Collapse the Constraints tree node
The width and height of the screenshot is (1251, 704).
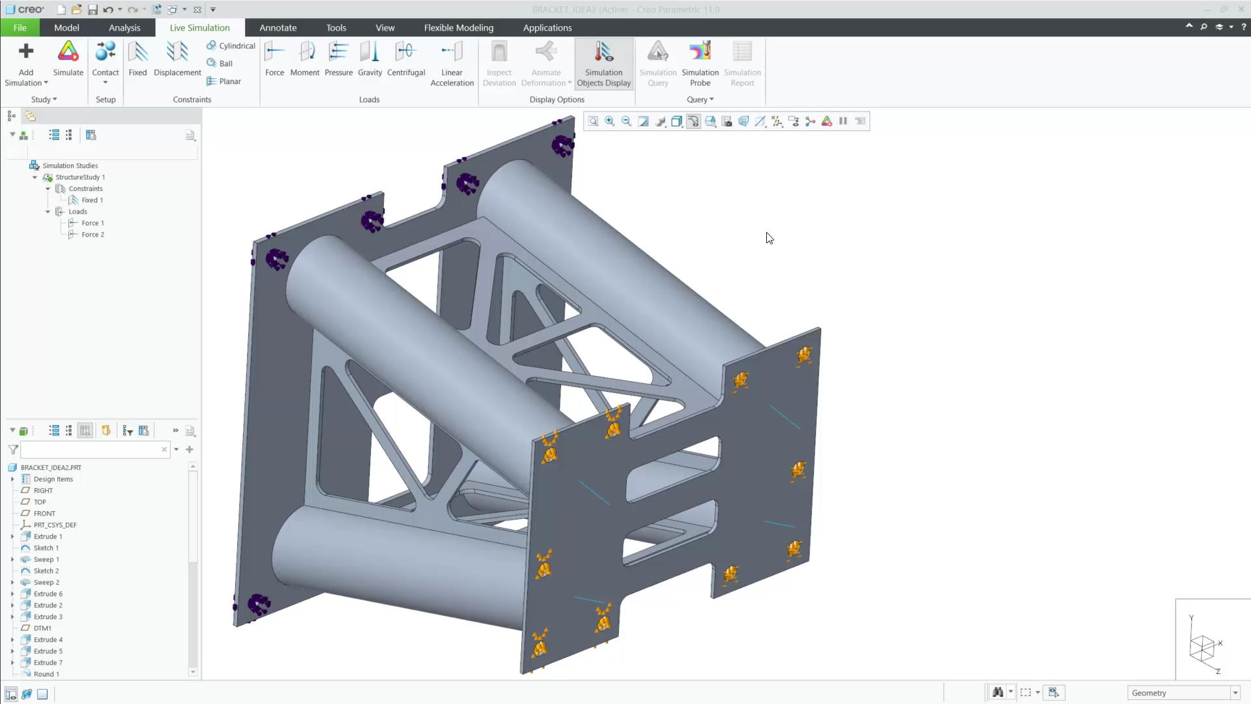coord(48,189)
